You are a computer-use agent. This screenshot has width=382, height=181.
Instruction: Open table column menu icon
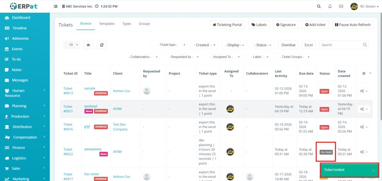click(364, 74)
